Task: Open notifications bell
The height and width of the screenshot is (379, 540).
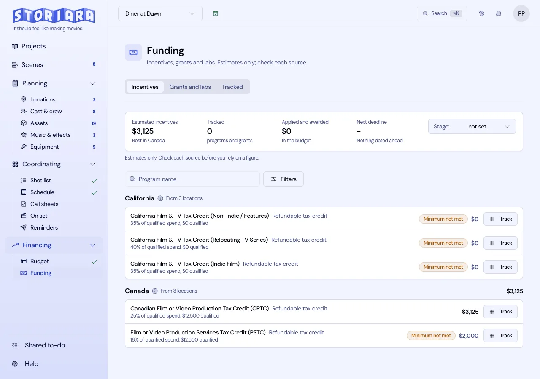Action: (499, 13)
